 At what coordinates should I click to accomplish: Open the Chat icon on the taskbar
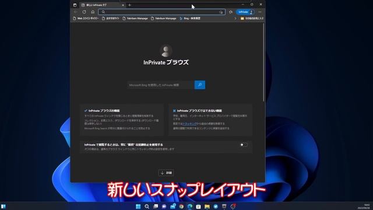164,206
